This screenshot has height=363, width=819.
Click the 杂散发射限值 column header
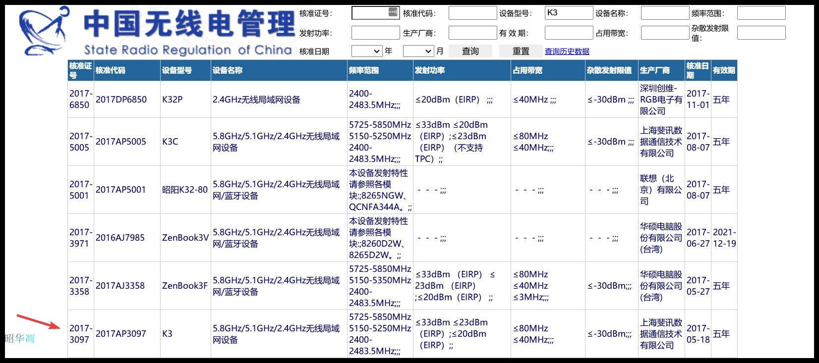pos(611,70)
